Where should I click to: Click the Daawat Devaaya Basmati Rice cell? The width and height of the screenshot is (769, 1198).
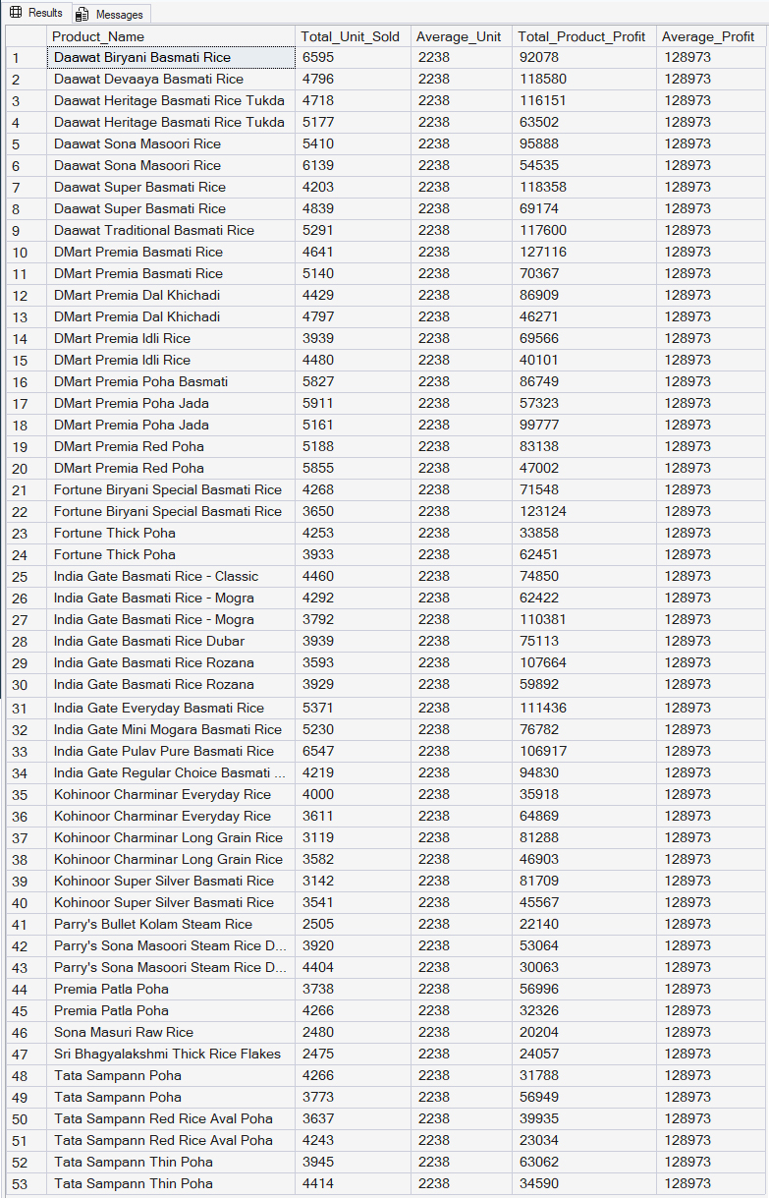pyautogui.click(x=170, y=79)
